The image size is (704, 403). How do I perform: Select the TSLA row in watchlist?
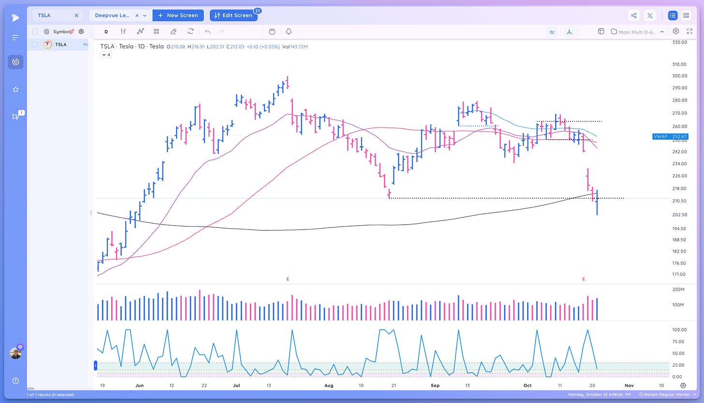click(x=58, y=44)
